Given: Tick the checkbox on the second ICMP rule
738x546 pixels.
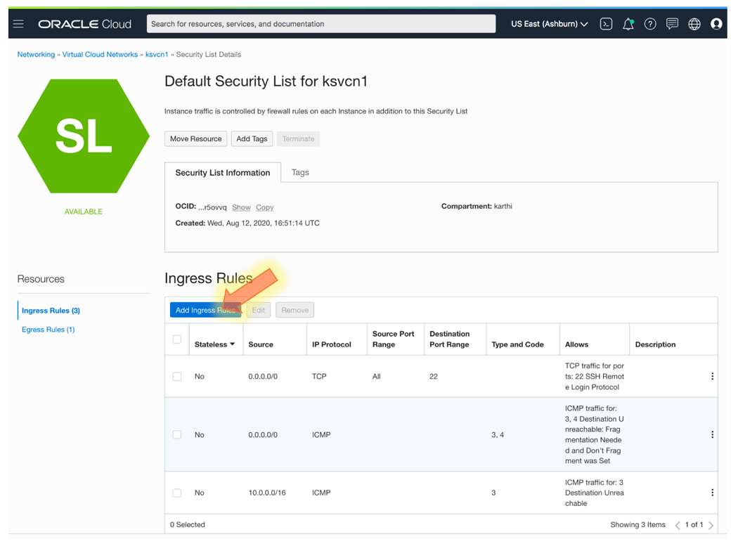Looking at the screenshot, I should (176, 434).
